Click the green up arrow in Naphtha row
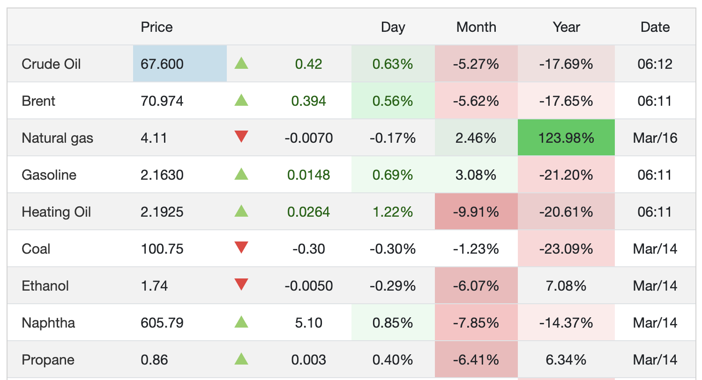Screen dimensions: 702x380 point(241,322)
